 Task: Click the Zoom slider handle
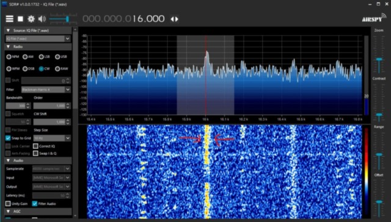coord(379,60)
